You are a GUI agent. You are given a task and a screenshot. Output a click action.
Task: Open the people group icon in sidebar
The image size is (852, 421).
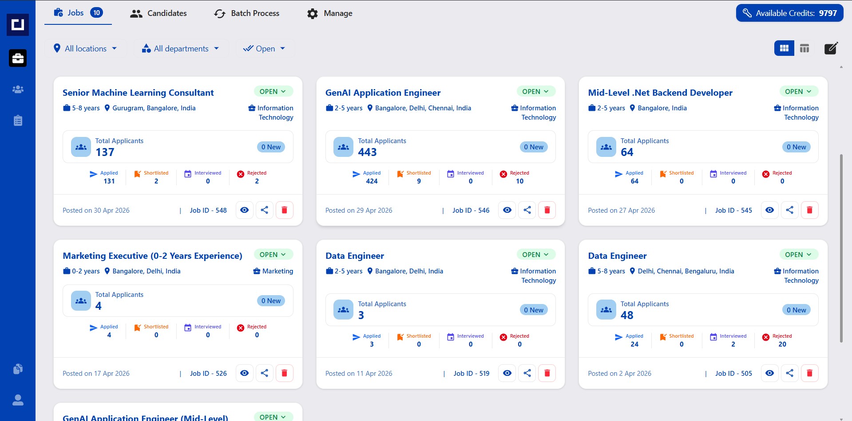18,90
